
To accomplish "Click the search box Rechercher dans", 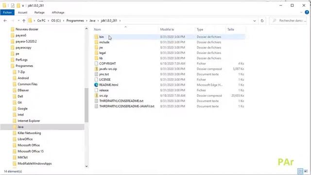I will [289, 20].
